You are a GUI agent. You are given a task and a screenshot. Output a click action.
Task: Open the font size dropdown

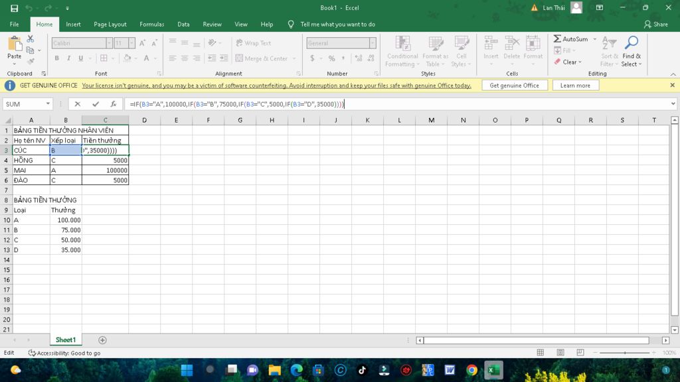click(131, 43)
